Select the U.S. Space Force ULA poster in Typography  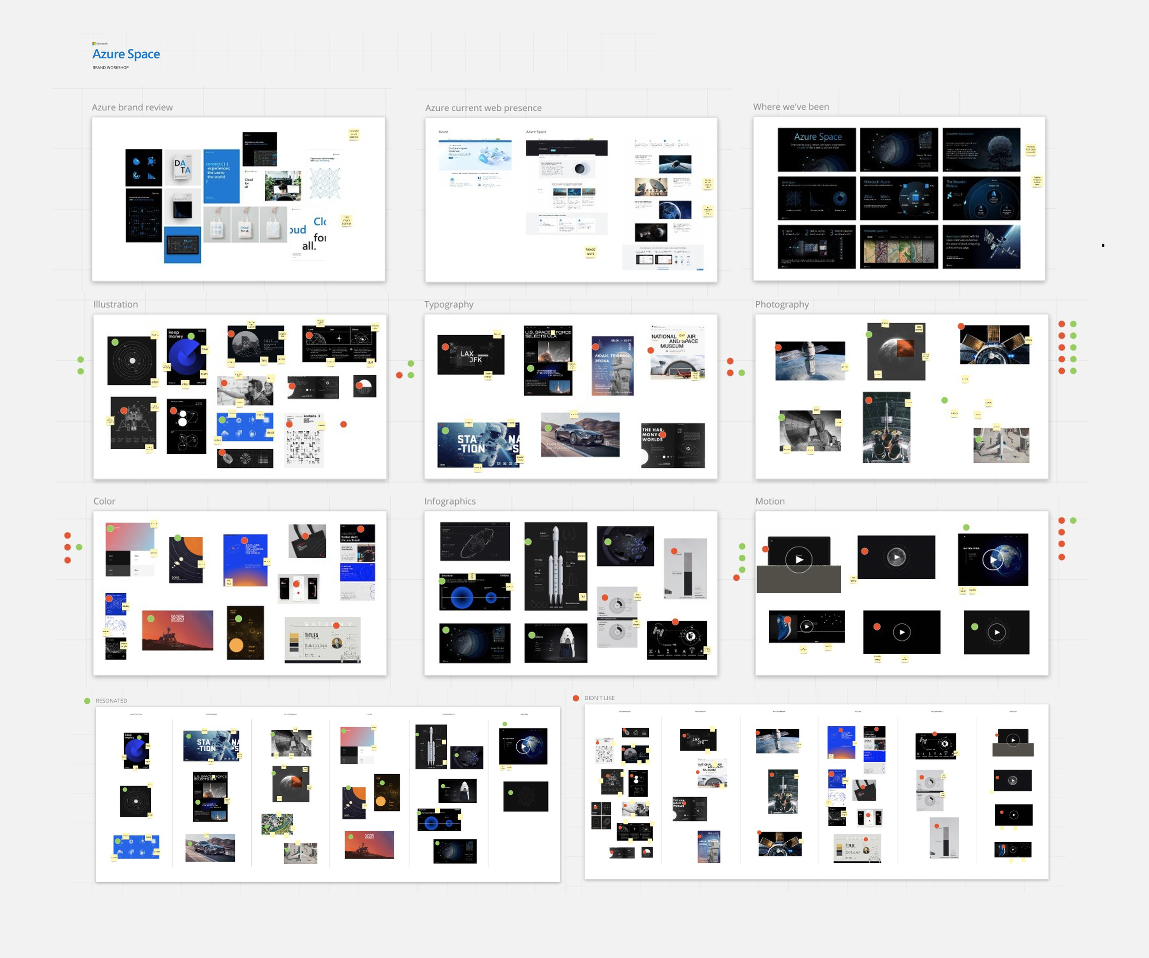coord(548,360)
